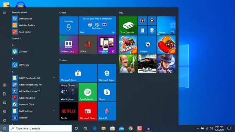Open the Office tile

click(x=88, y=45)
